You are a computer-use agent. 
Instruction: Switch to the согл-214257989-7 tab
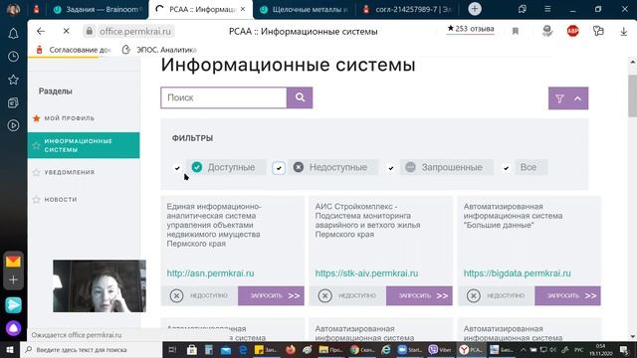[x=407, y=9]
